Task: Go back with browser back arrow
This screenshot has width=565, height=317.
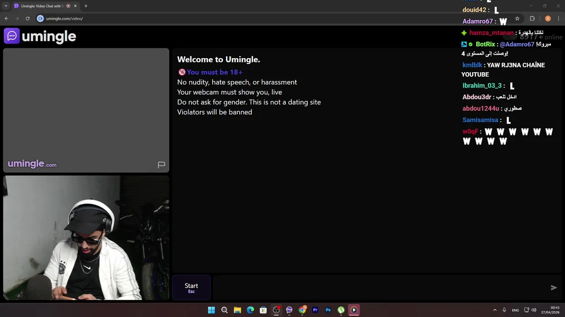Action: [x=6, y=18]
